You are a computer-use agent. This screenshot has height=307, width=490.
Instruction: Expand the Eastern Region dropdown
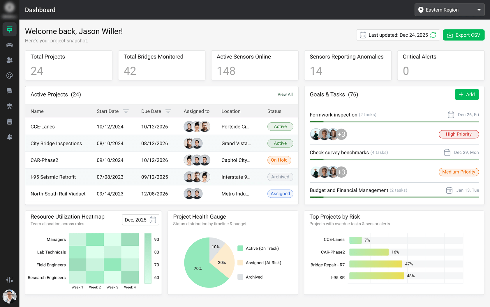449,10
